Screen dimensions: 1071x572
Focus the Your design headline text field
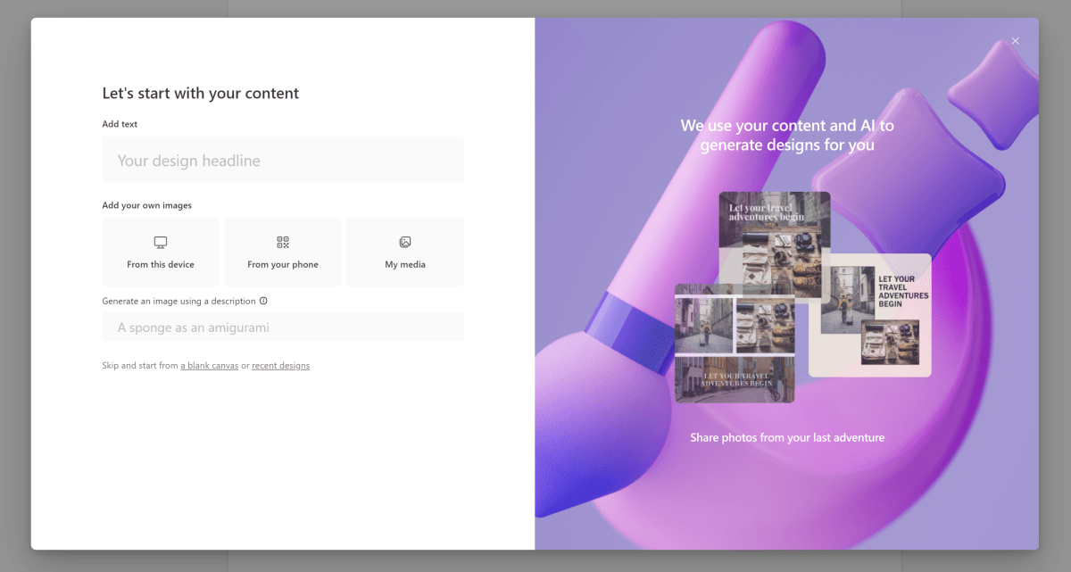tap(283, 161)
